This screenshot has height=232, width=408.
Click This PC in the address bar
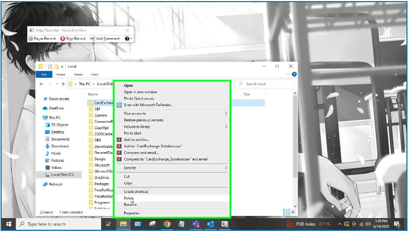[85, 84]
